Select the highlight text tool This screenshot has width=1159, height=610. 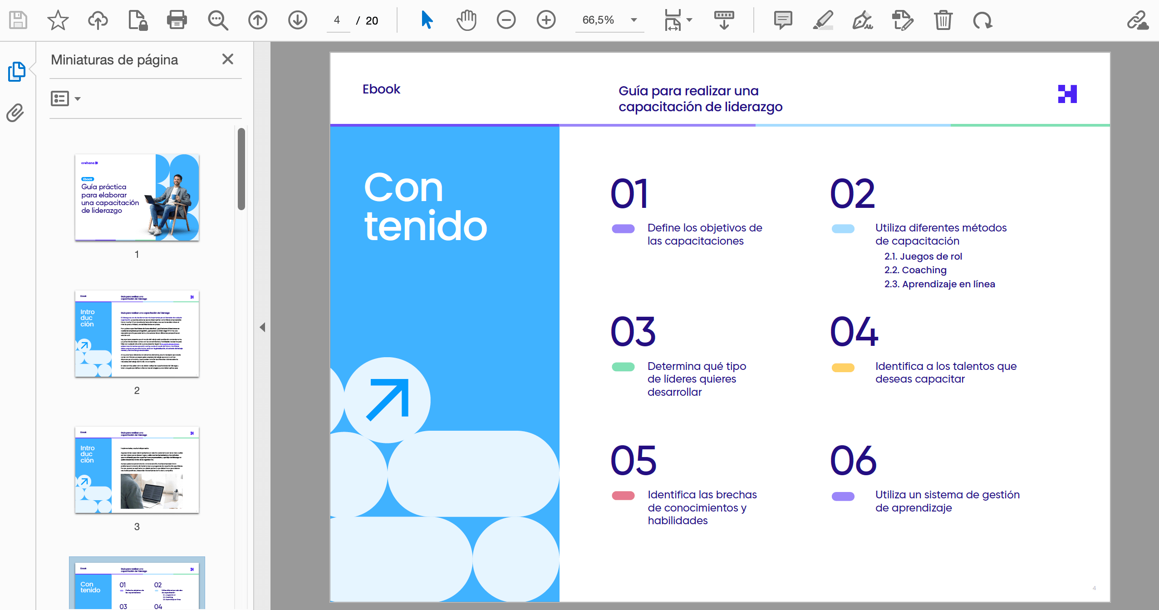tap(823, 20)
